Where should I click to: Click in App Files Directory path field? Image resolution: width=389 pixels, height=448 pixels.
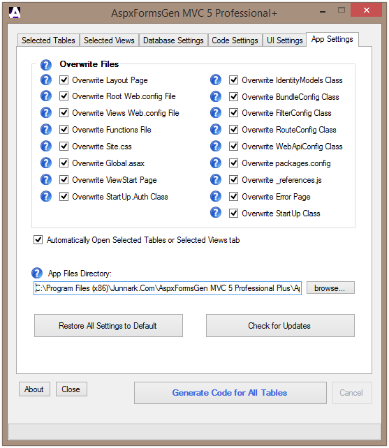pyautogui.click(x=168, y=288)
